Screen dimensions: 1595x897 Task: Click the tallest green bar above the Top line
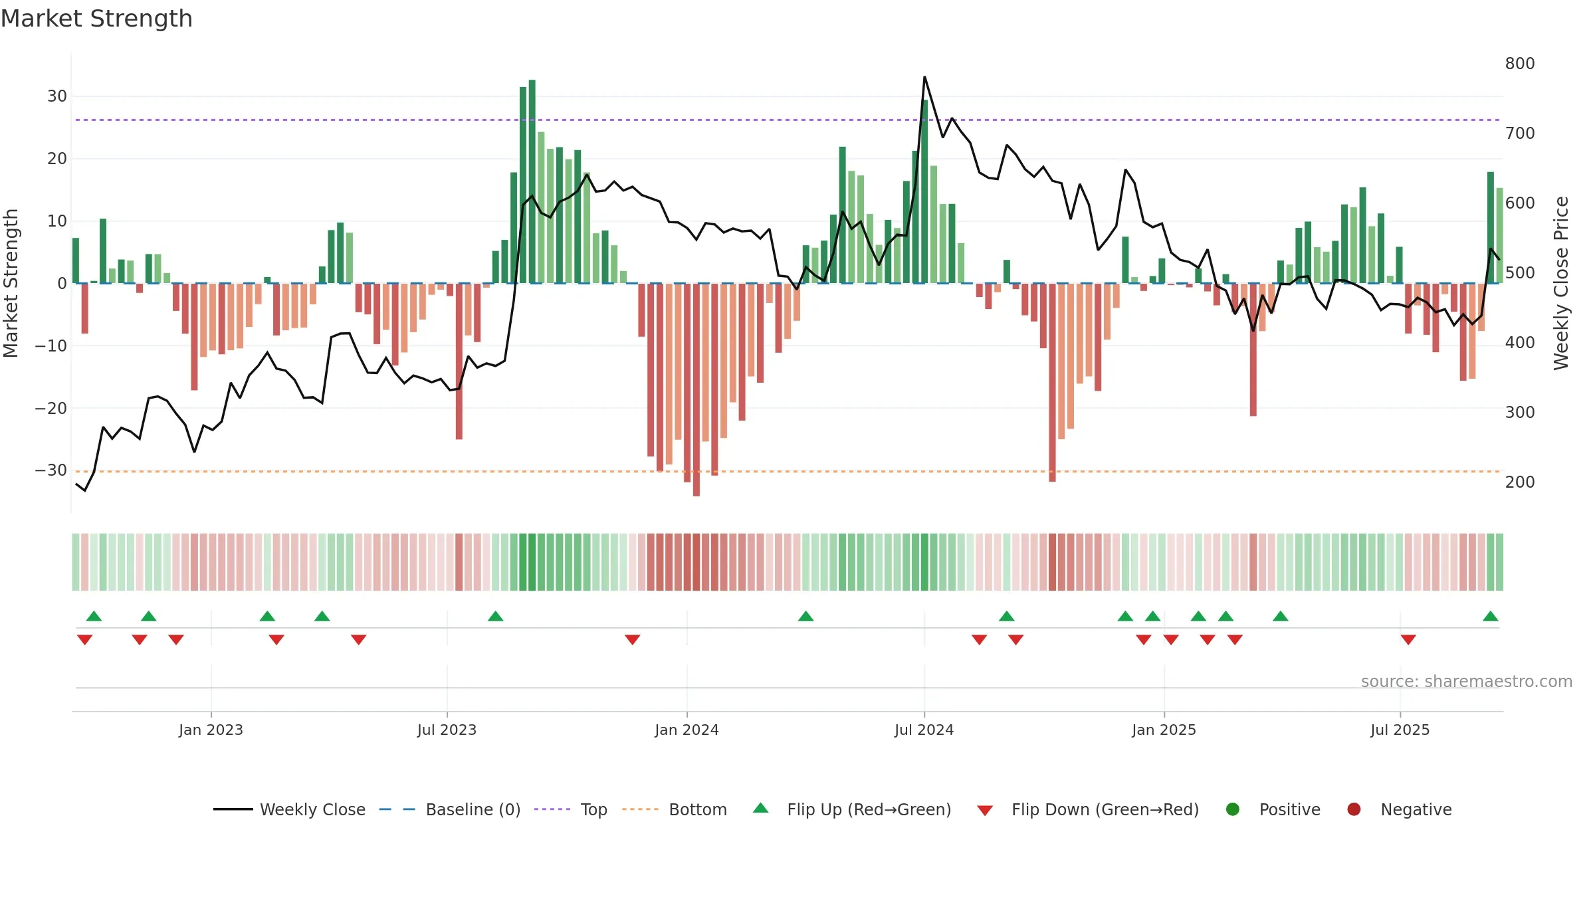click(532, 181)
